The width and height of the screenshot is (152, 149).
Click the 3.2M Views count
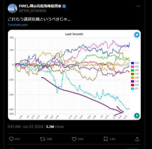coord(55,127)
